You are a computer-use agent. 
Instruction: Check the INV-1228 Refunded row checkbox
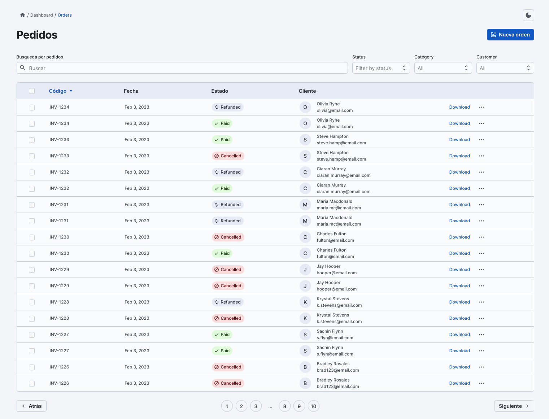[32, 302]
